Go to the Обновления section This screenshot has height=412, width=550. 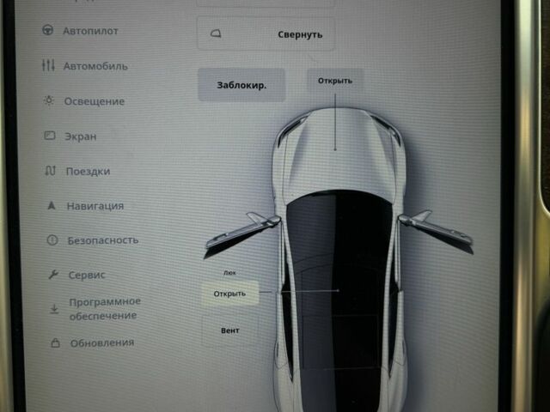tap(101, 342)
